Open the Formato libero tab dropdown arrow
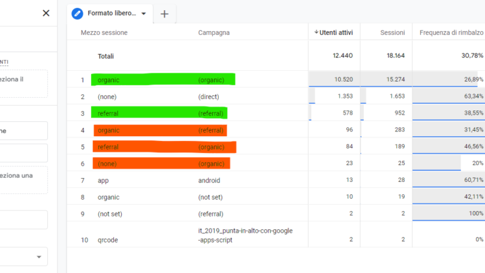Image resolution: width=485 pixels, height=273 pixels. 143,13
